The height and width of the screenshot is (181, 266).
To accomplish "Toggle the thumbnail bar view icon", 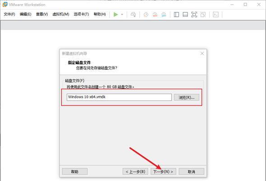I will click(185, 14).
